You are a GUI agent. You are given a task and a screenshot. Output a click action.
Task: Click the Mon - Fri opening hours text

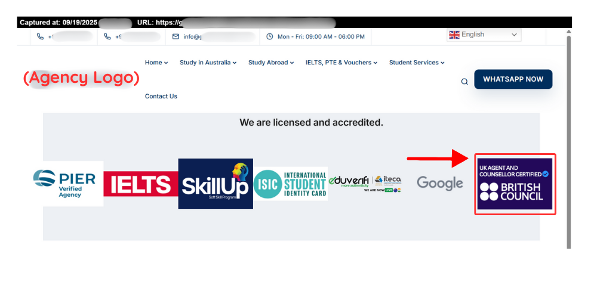321,36
